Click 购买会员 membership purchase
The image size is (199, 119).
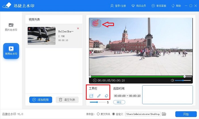pyautogui.click(x=139, y=6)
